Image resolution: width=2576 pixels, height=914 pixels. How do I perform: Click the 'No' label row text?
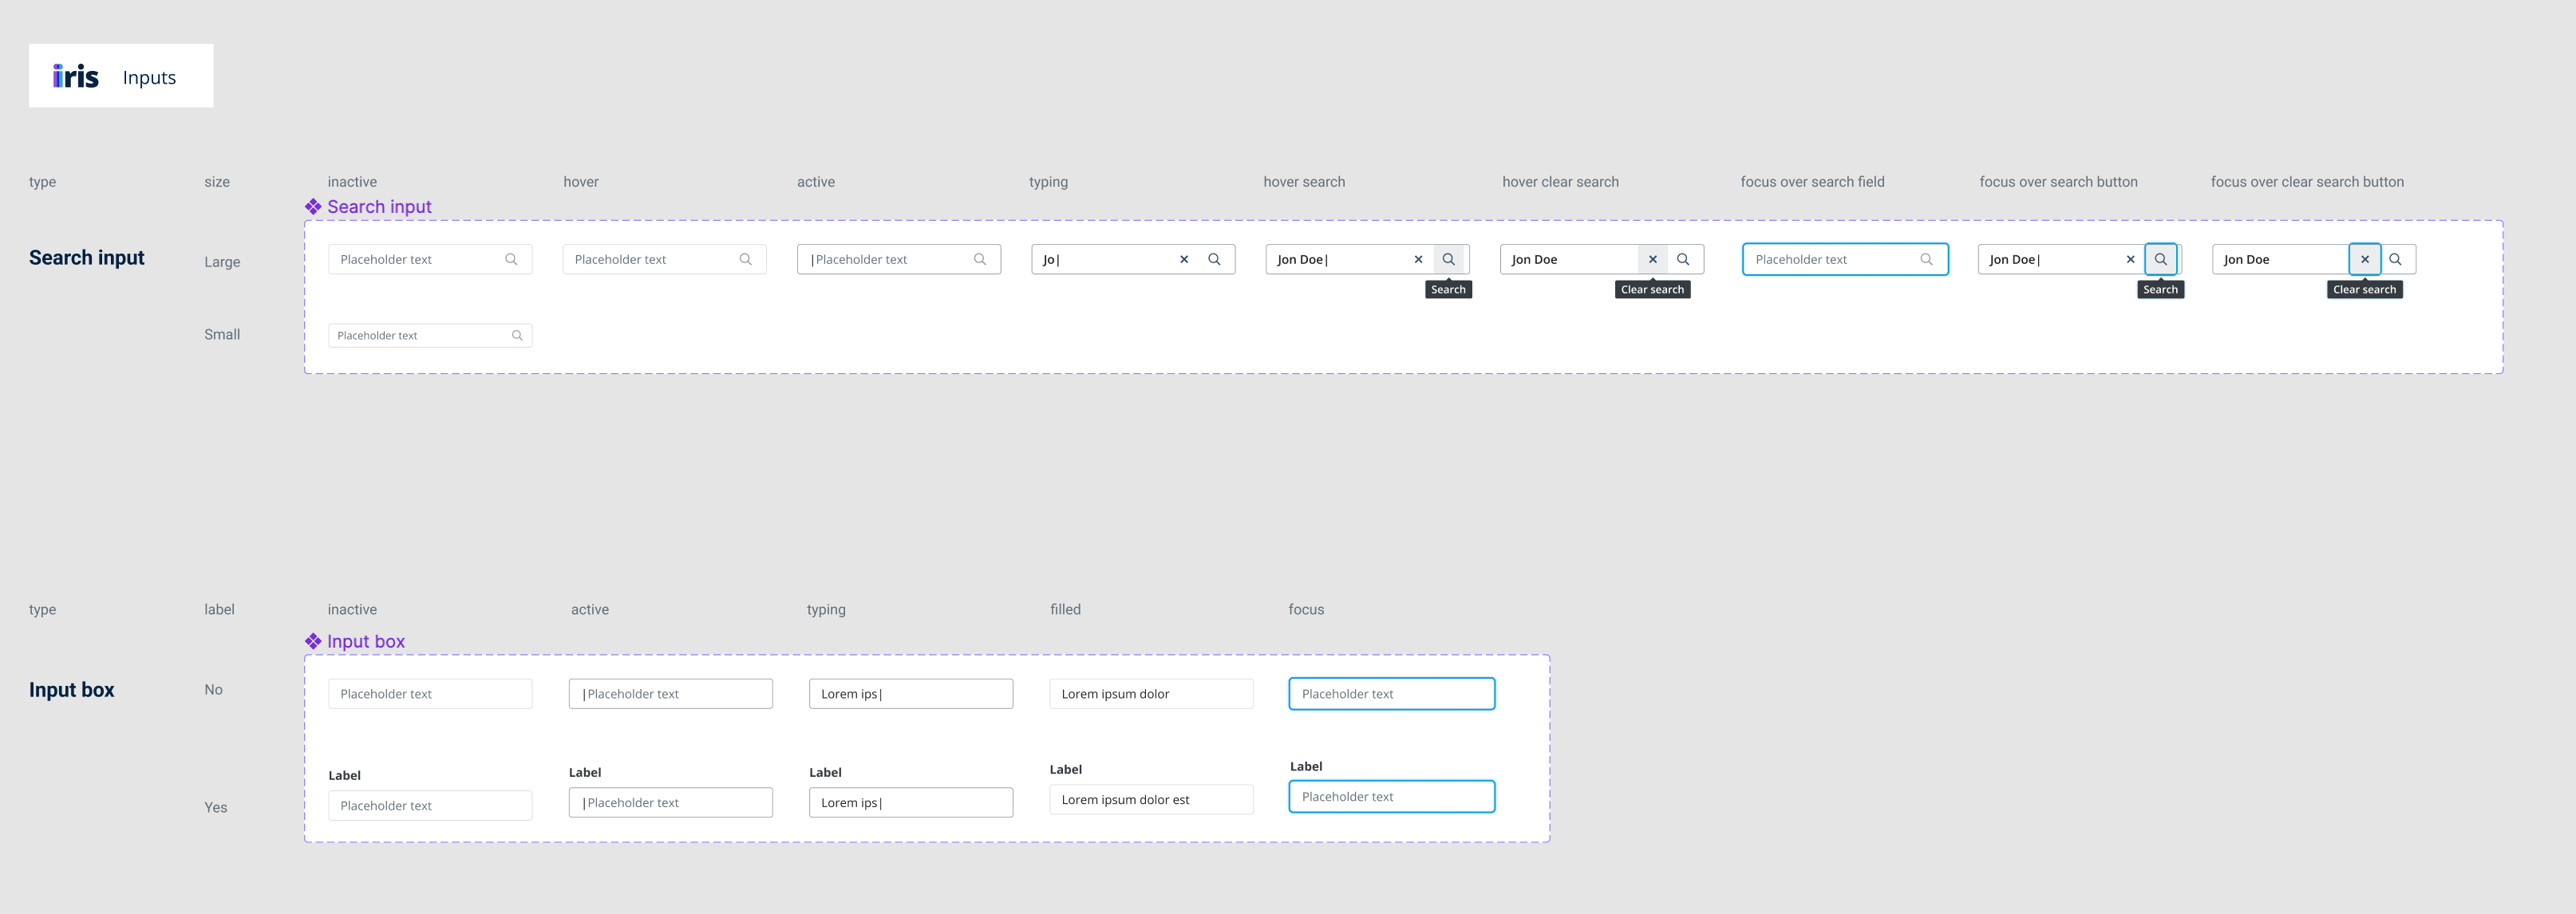point(214,689)
